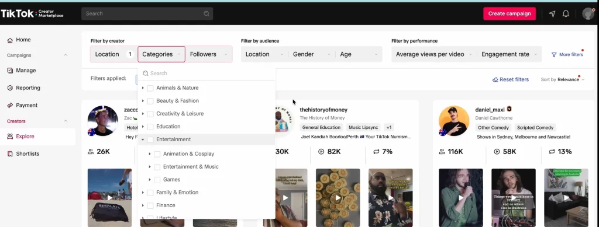Image resolution: width=599 pixels, height=227 pixels.
Task: Tick the Education category checkbox
Action: coord(150,127)
